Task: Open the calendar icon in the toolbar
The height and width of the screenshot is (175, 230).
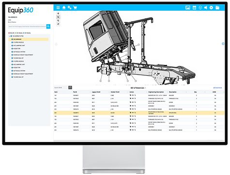Action: point(194,8)
